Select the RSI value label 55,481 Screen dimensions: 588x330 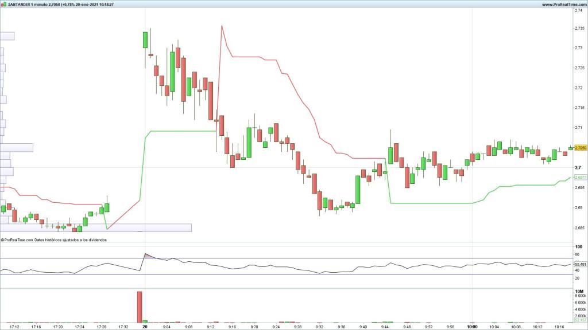point(580,264)
